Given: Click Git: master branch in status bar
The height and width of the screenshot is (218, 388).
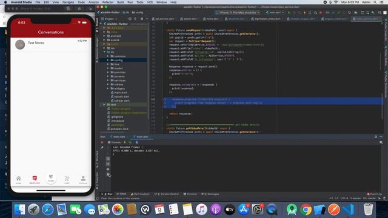Looking at the screenshot, I should click(x=369, y=198).
